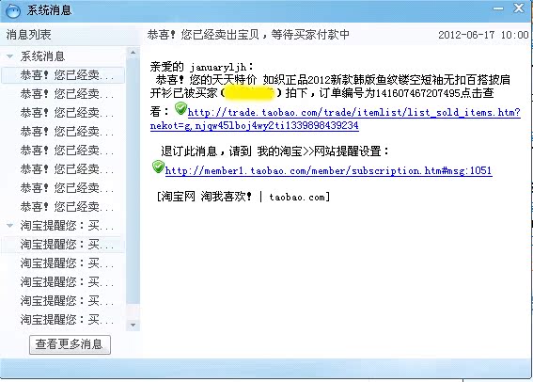Screen dimensions: 533x382
Task: Click the green shield icon beside the trade link
Action: pyautogui.click(x=180, y=108)
